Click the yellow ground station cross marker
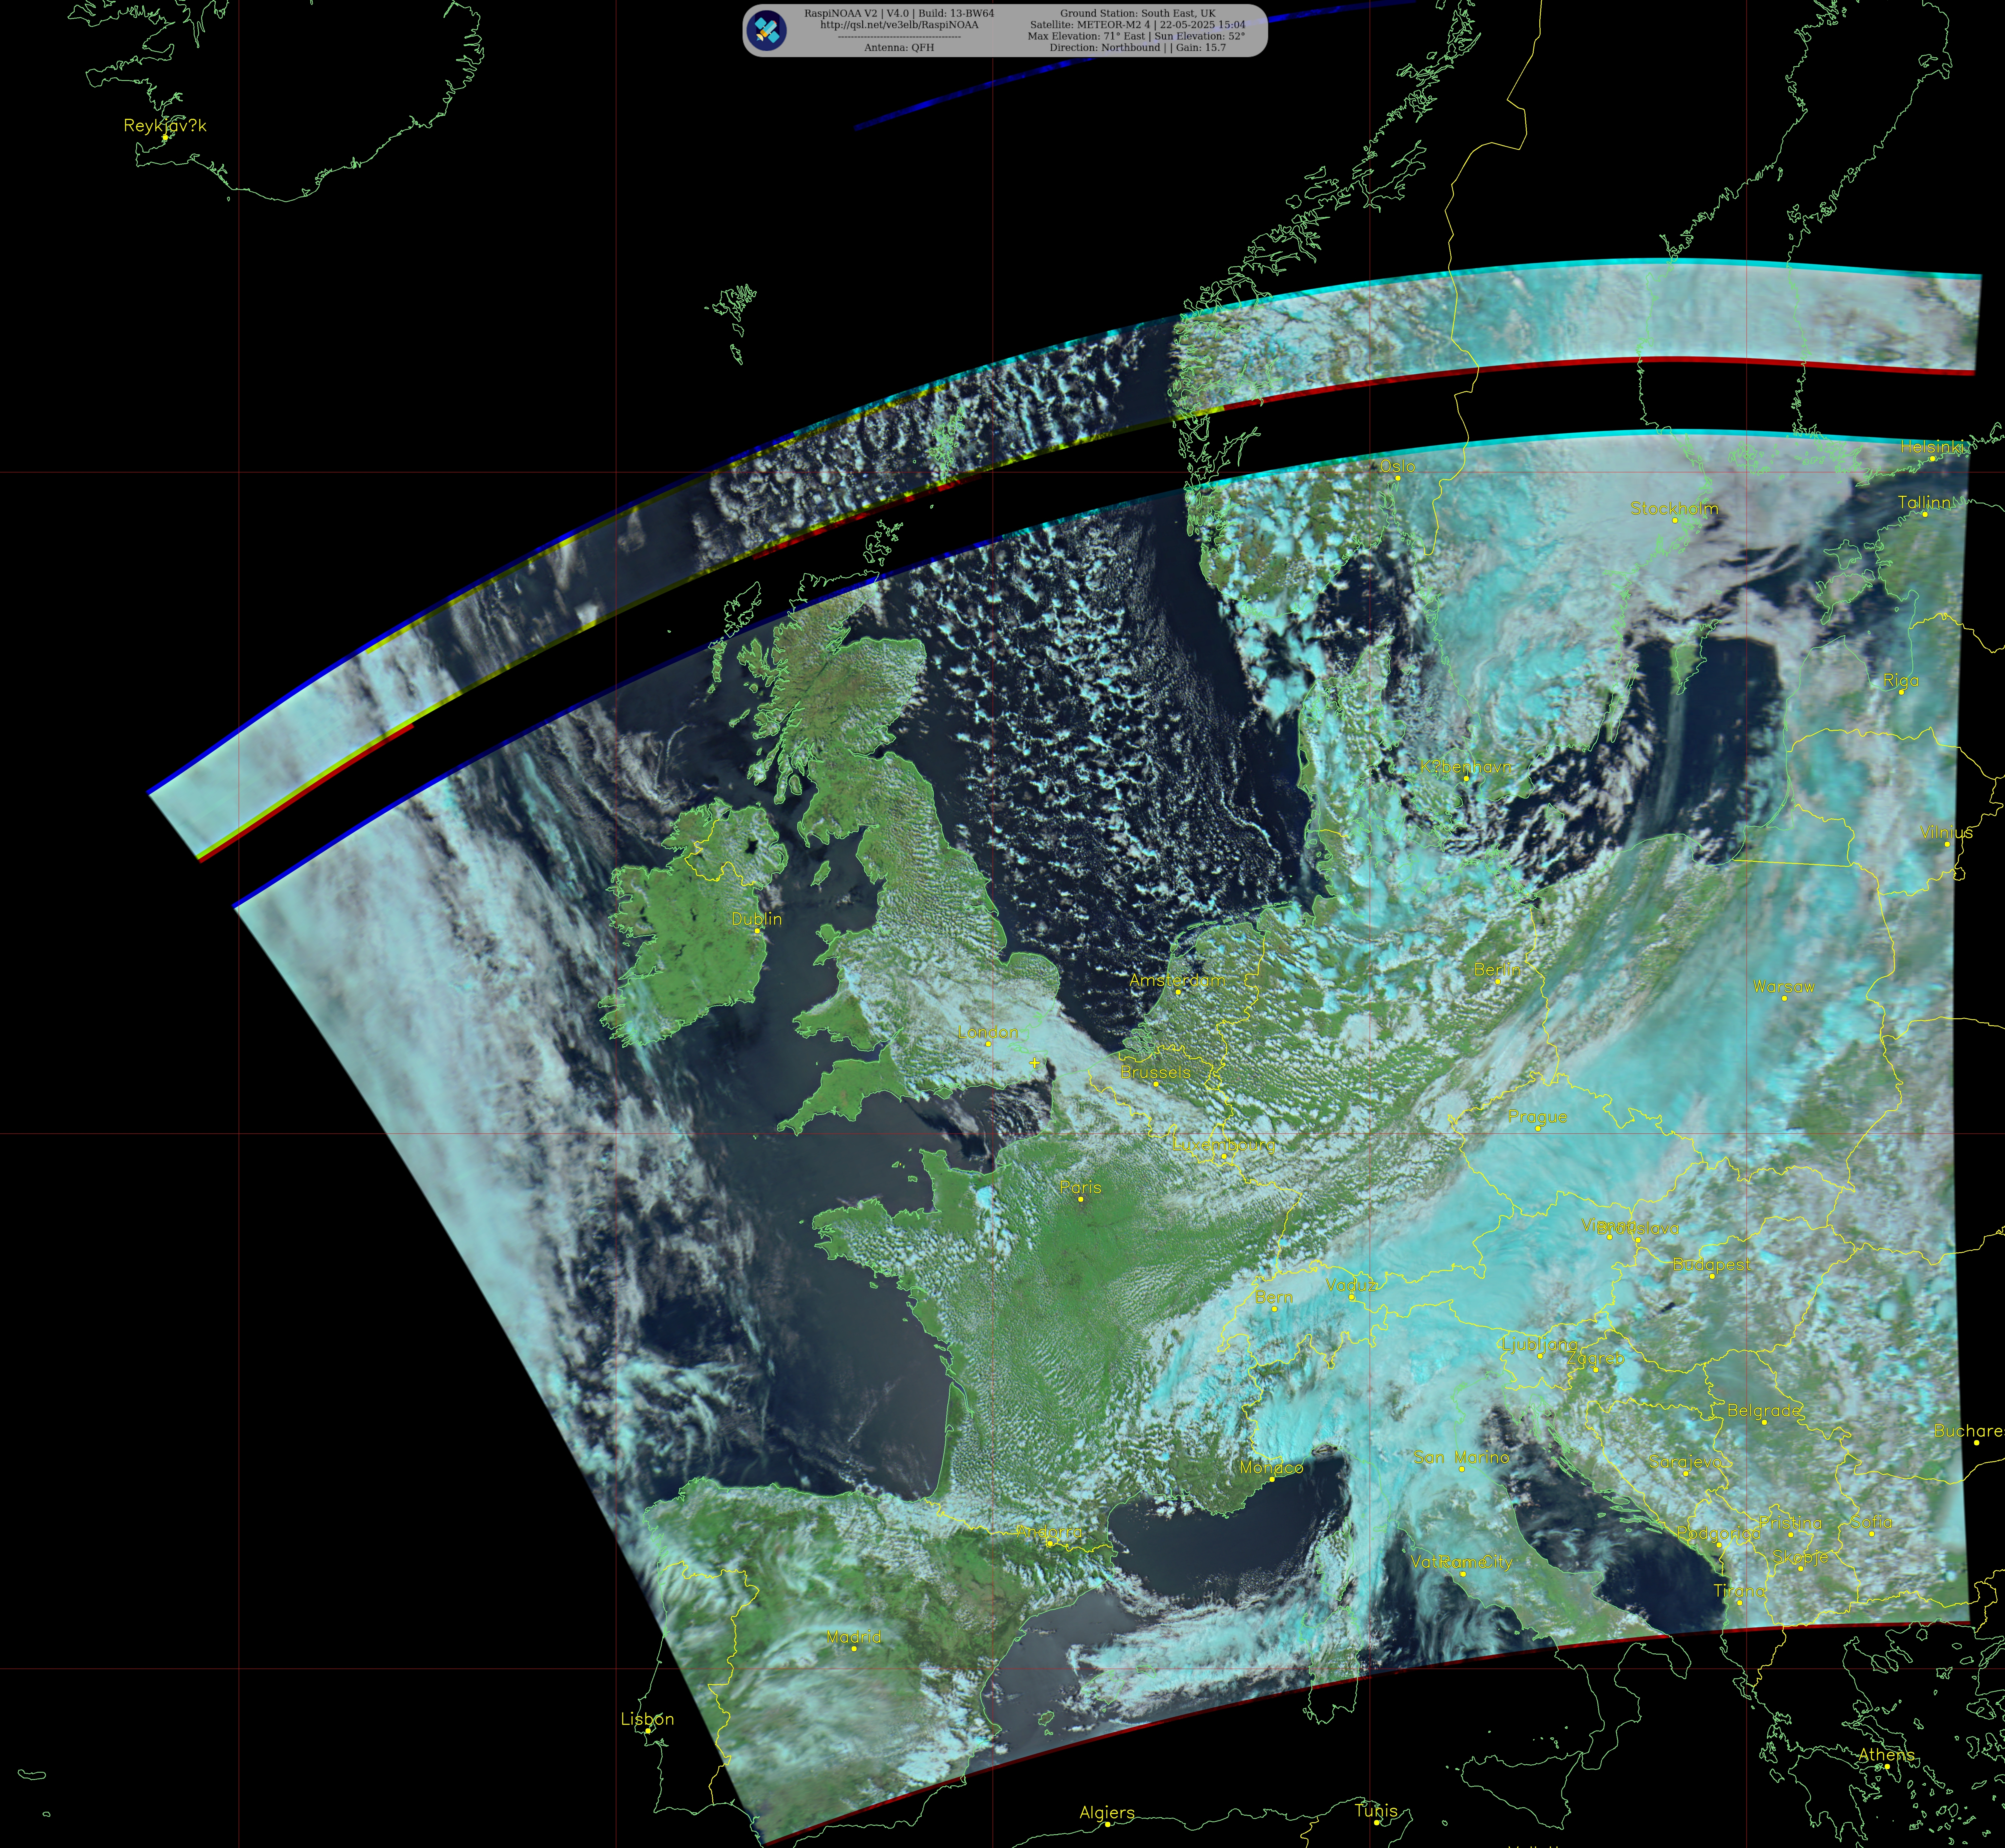The image size is (2005, 1848). (1035, 1063)
